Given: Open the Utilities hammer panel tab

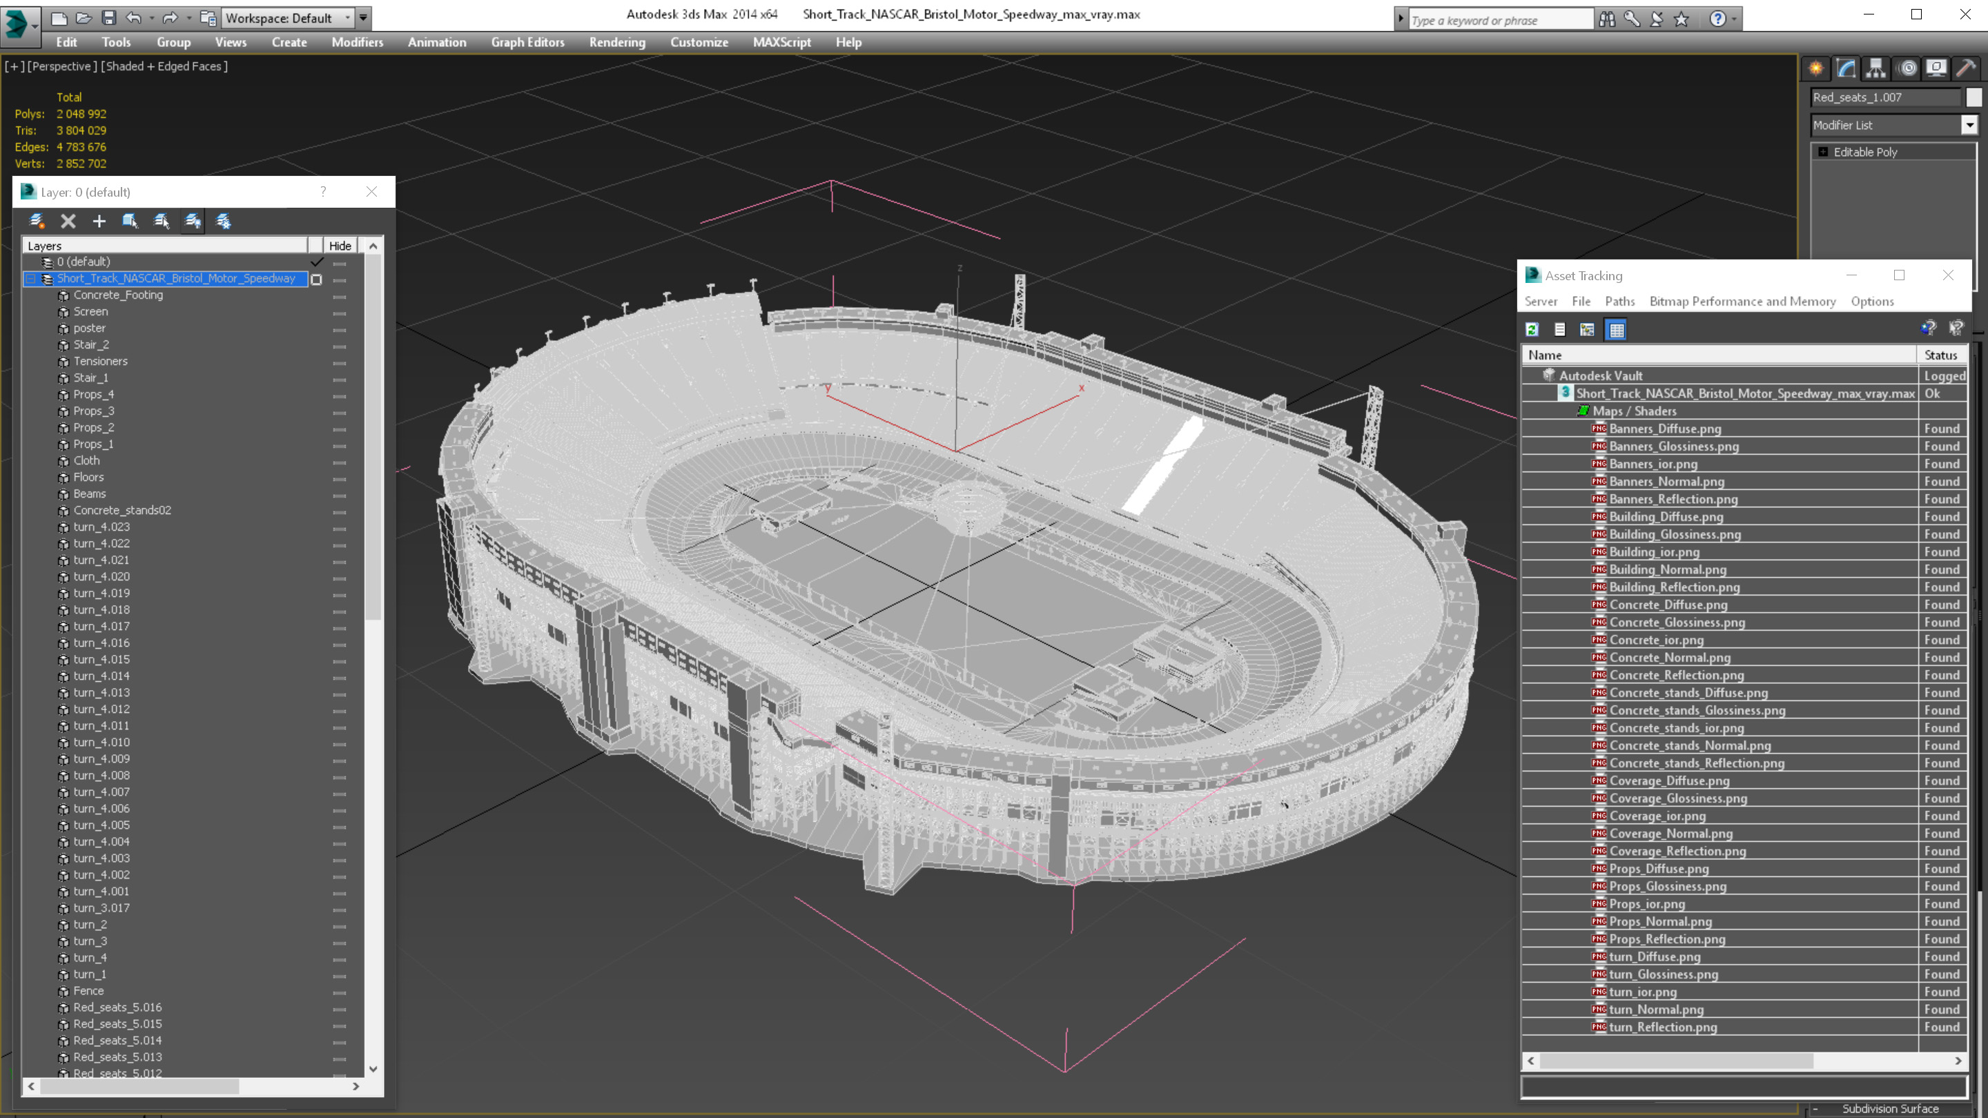Looking at the screenshot, I should tap(1966, 69).
